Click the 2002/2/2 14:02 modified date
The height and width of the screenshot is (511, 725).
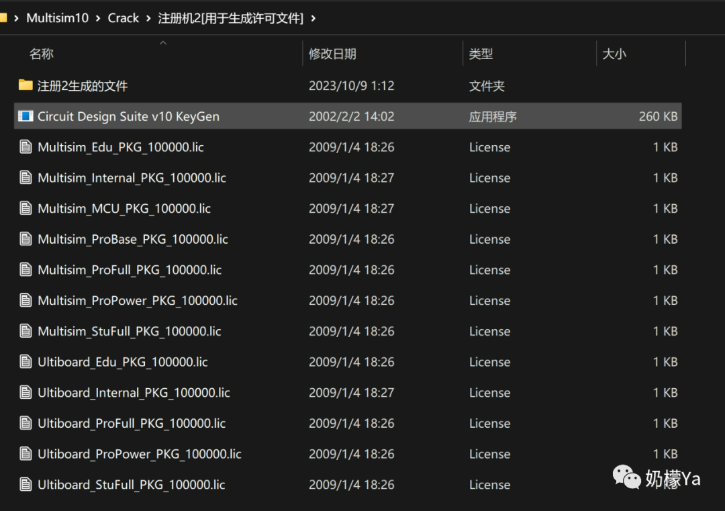click(351, 116)
